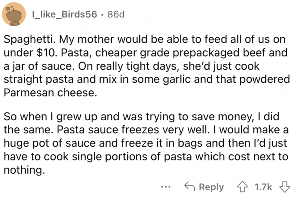Open the three-dot more options menu
Image resolution: width=301 pixels, height=198 pixels.
pos(165,187)
